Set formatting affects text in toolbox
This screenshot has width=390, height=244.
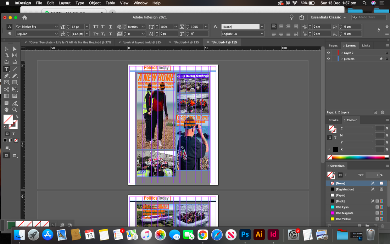pos(13,134)
